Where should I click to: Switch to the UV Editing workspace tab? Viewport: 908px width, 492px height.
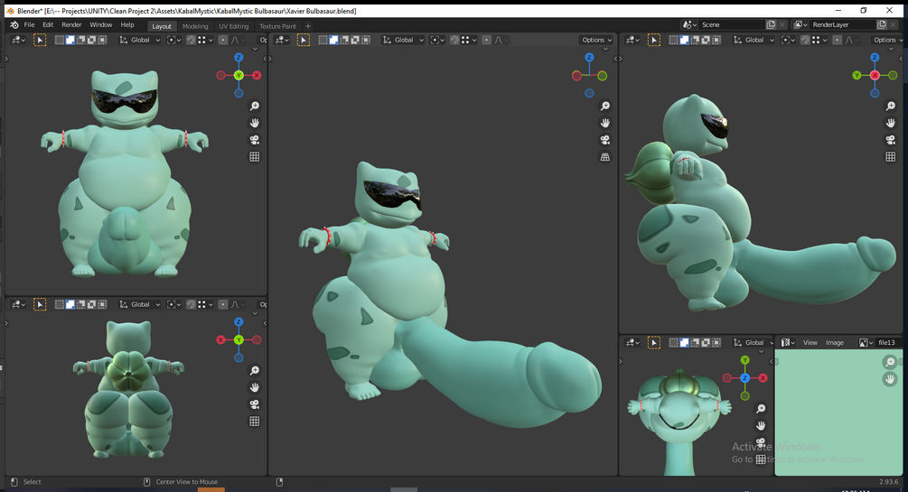click(x=233, y=26)
